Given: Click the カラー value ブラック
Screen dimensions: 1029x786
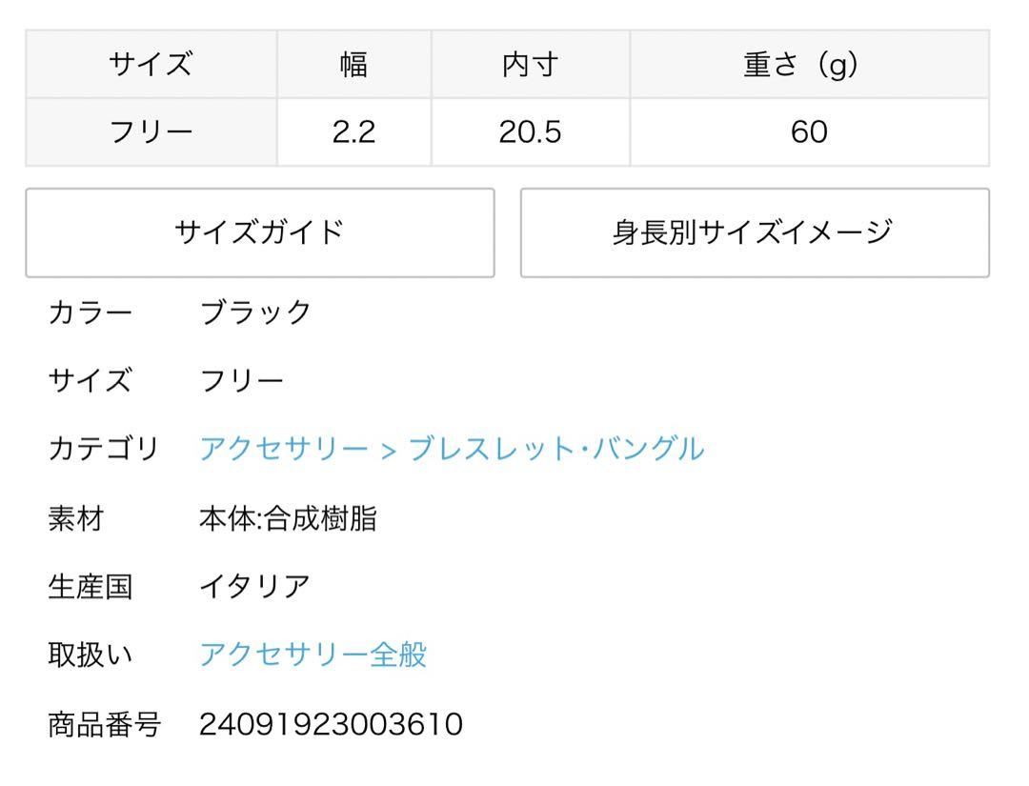Looking at the screenshot, I should pyautogui.click(x=255, y=312).
